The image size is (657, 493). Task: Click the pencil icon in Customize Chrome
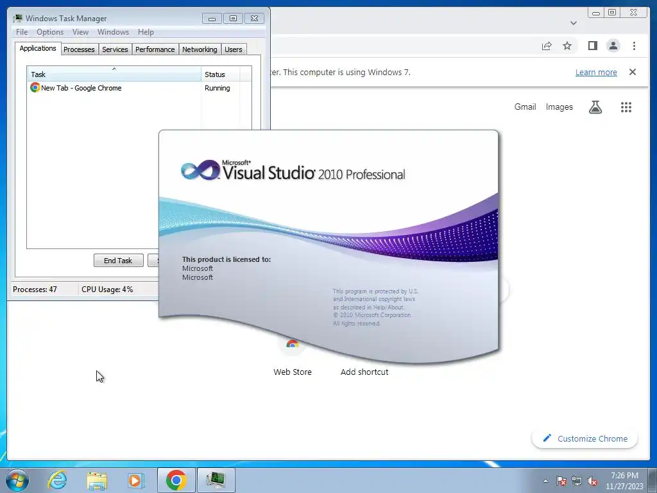click(547, 438)
